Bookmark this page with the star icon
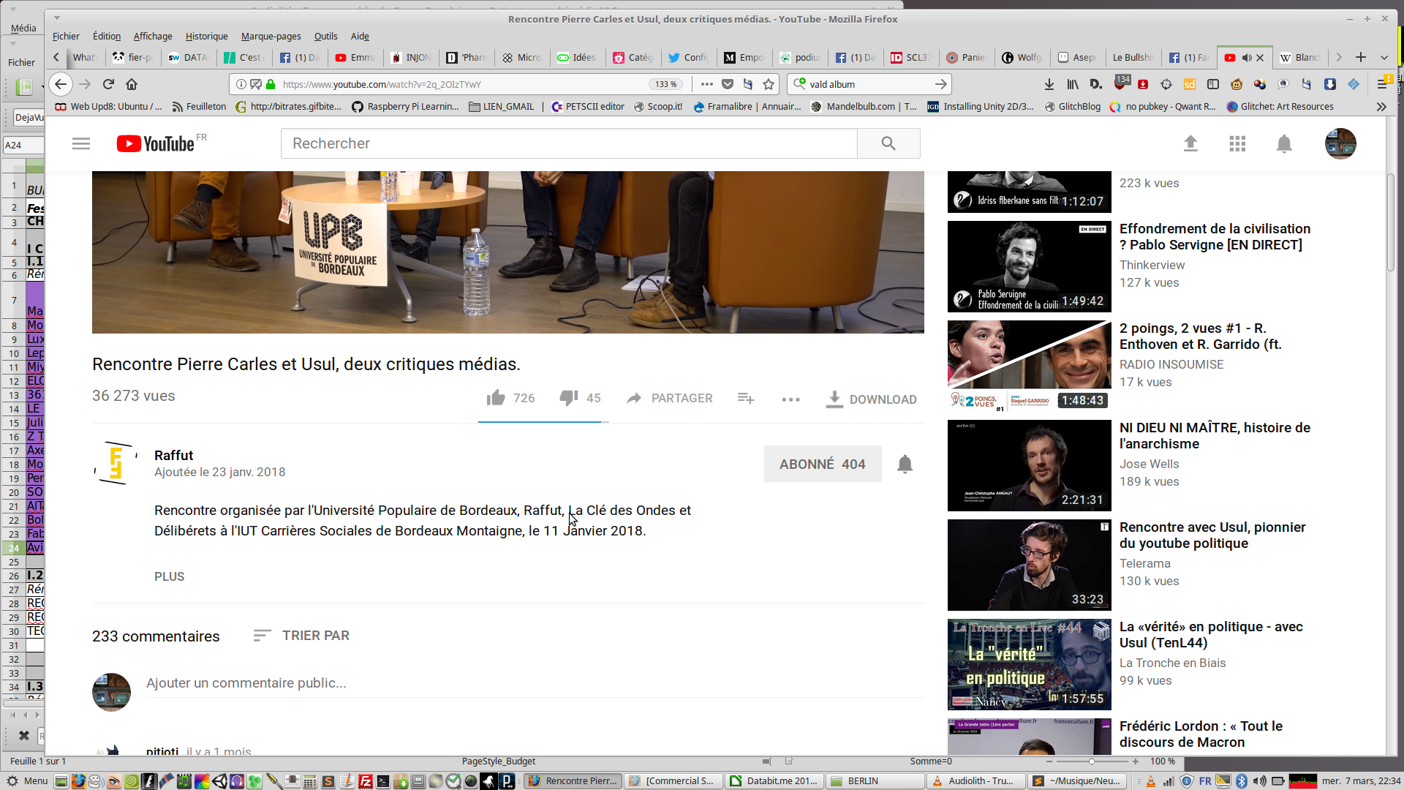This screenshot has width=1404, height=790. [769, 84]
